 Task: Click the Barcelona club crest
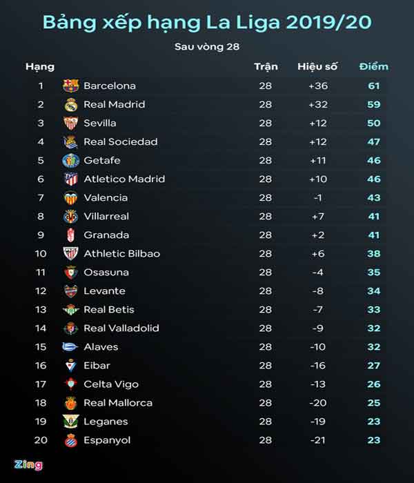[70, 86]
